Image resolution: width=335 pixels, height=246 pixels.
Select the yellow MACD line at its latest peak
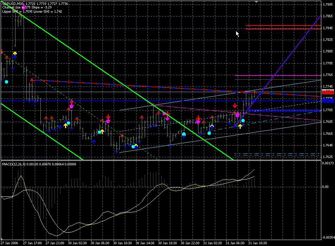254,170
